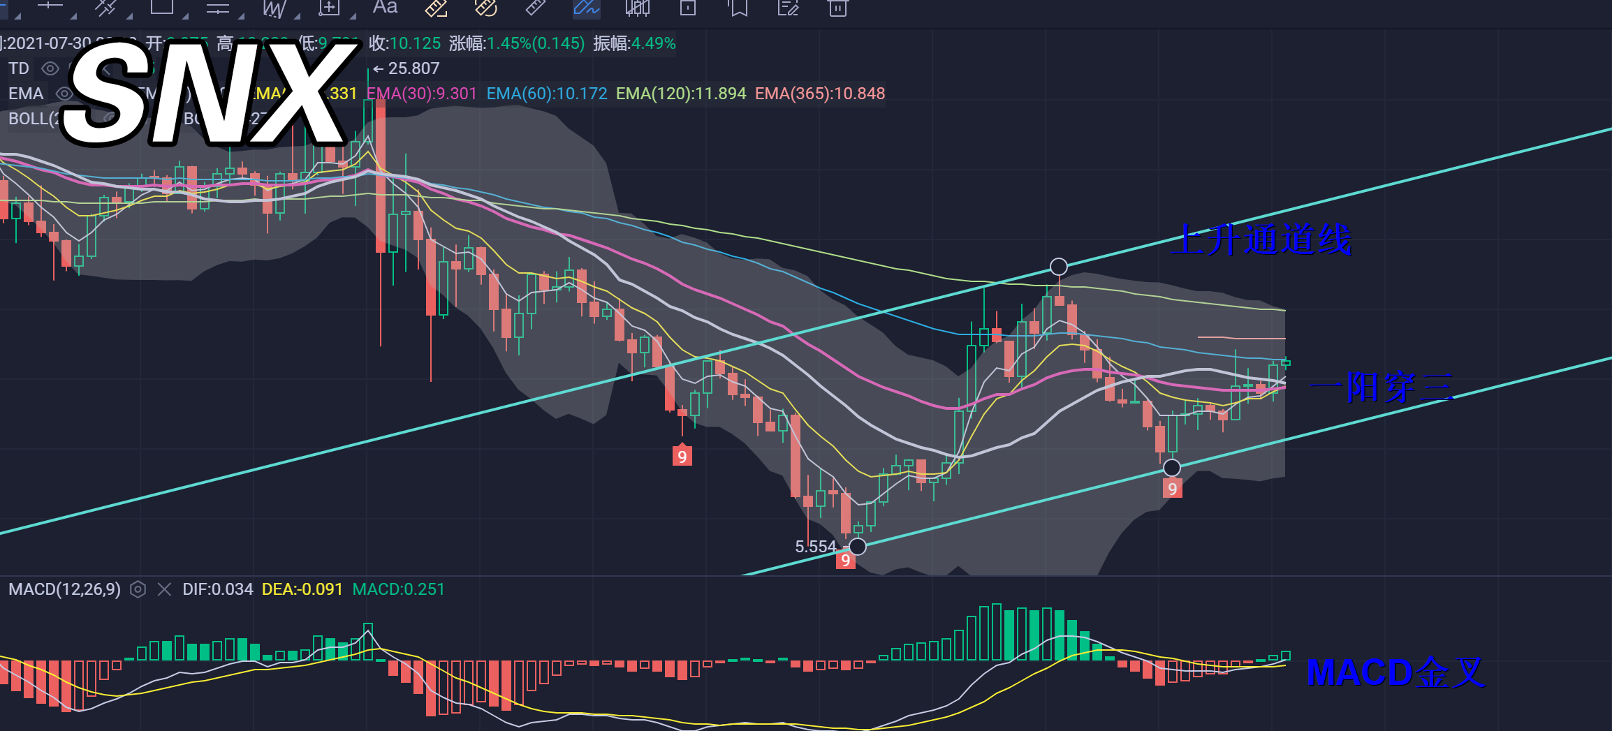Screen dimensions: 1612x731
Task: Remove the MACD indicator with X icon
Action: pos(165,589)
